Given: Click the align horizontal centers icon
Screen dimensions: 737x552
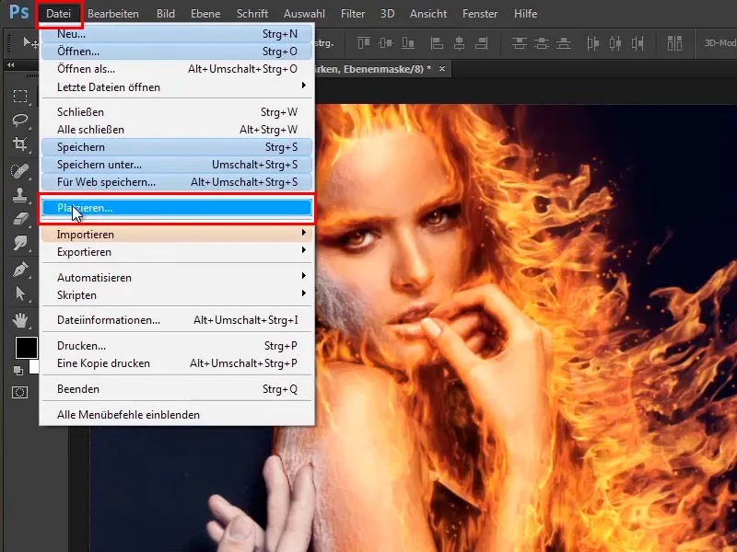Looking at the screenshot, I should pos(459,43).
